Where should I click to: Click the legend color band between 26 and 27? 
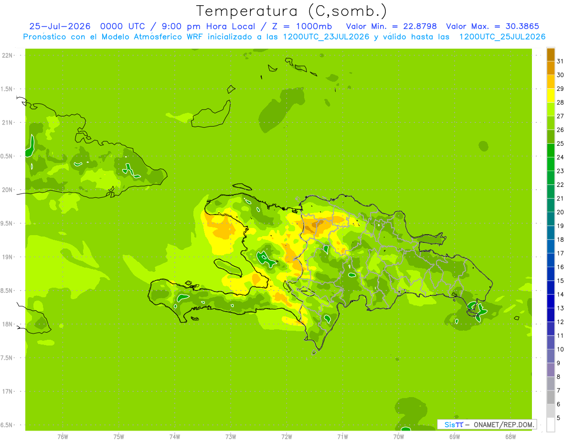tap(551, 123)
